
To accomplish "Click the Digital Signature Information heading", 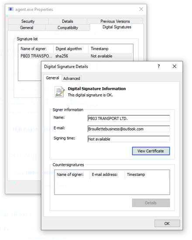I will tap(97, 89).
